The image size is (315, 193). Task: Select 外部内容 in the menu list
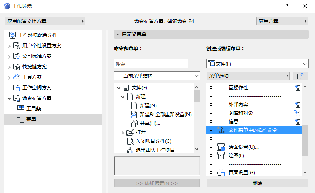tap(238, 105)
